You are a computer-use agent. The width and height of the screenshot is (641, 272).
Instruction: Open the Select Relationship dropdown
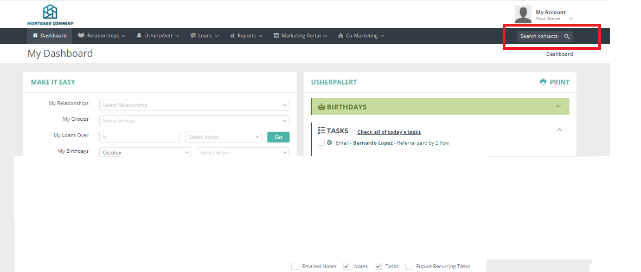point(194,105)
